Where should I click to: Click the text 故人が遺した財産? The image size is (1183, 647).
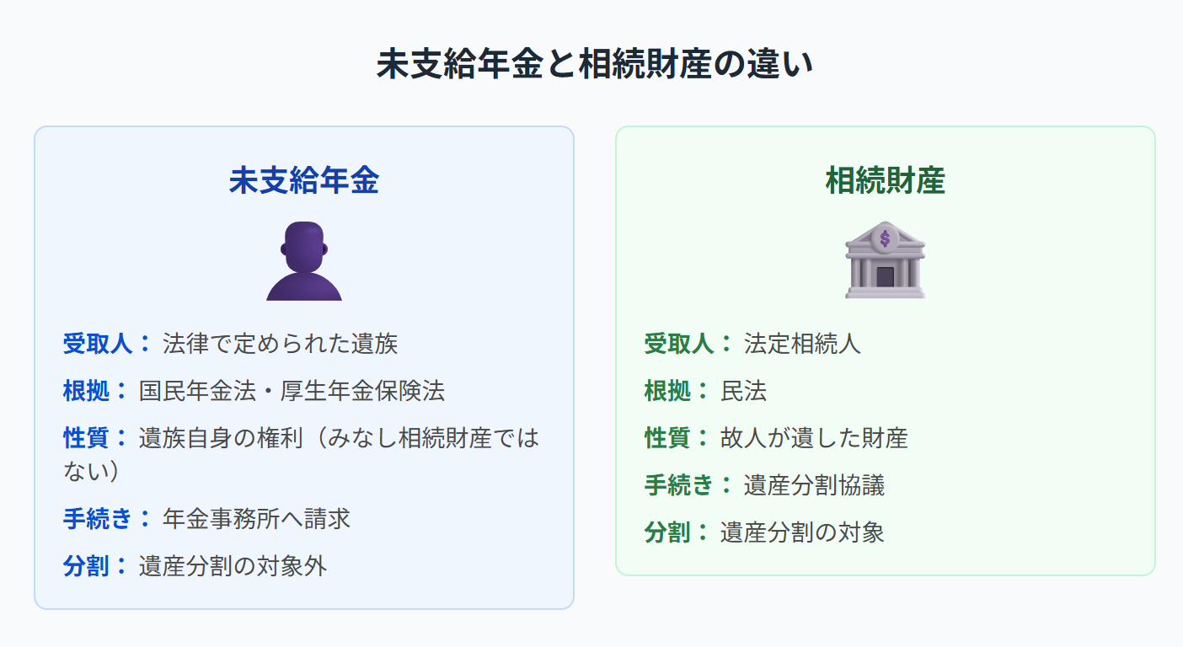[814, 438]
